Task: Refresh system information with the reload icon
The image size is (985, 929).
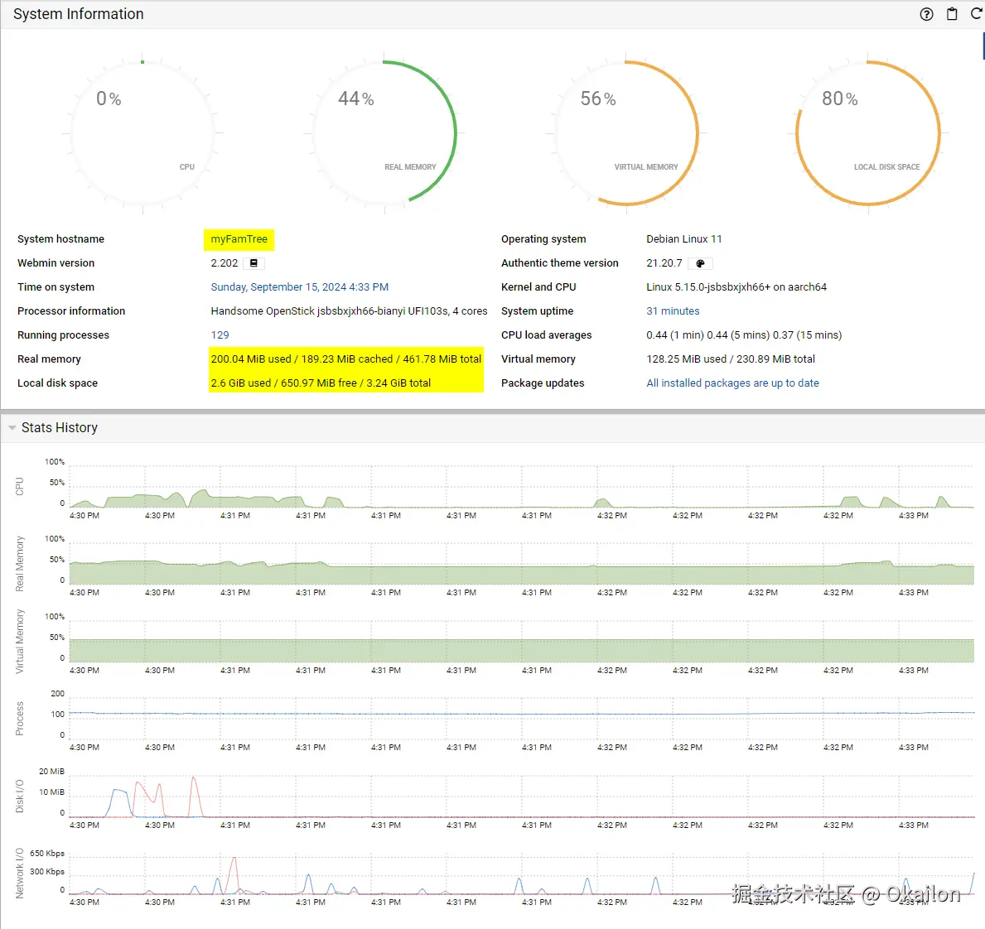Action: click(976, 14)
